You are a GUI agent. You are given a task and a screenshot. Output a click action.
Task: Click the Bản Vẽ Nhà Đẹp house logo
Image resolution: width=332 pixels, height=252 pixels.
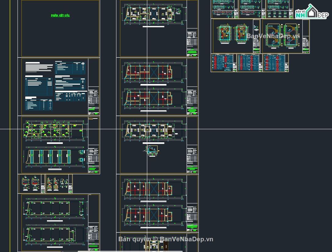pos(312,12)
